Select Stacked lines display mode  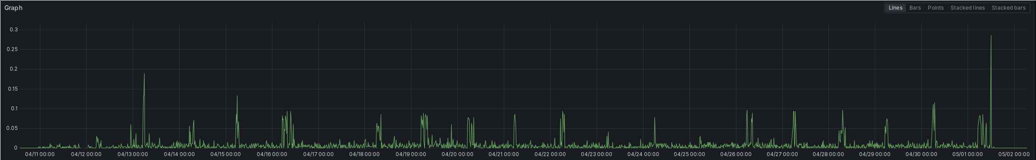pyautogui.click(x=968, y=8)
